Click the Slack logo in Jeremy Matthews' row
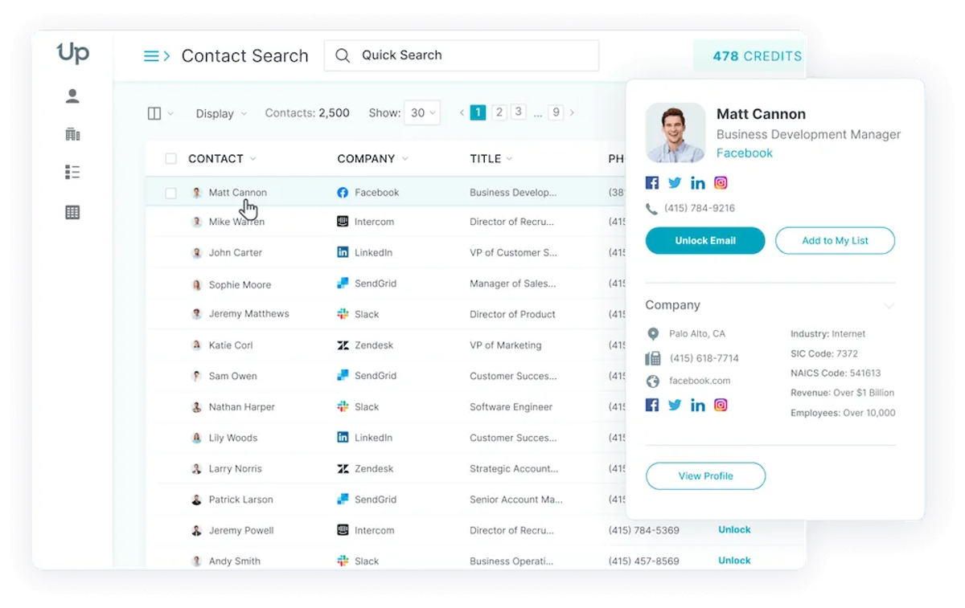The width and height of the screenshot is (965, 608). click(343, 314)
